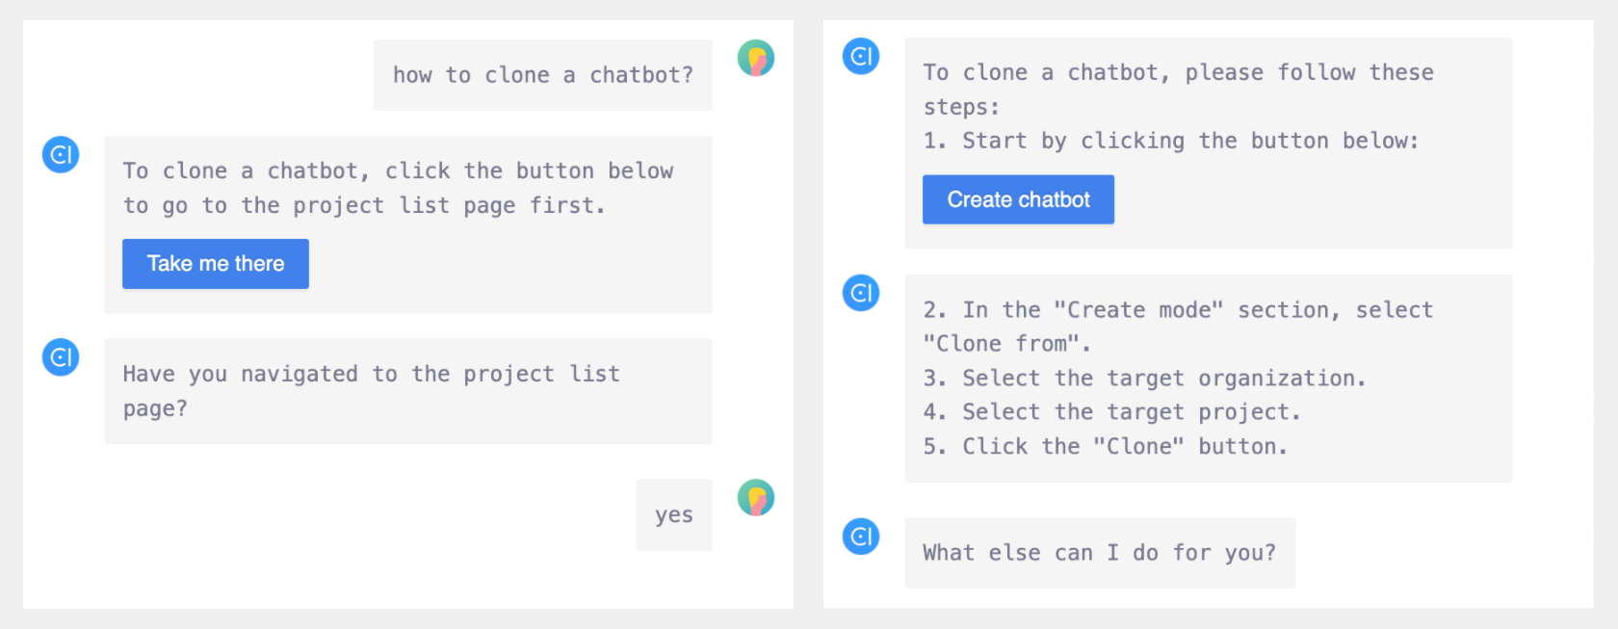This screenshot has height=629, width=1618.
Task: Click bot avatar next to 'To clone a chatbot, click the button below'
Action: tap(61, 154)
